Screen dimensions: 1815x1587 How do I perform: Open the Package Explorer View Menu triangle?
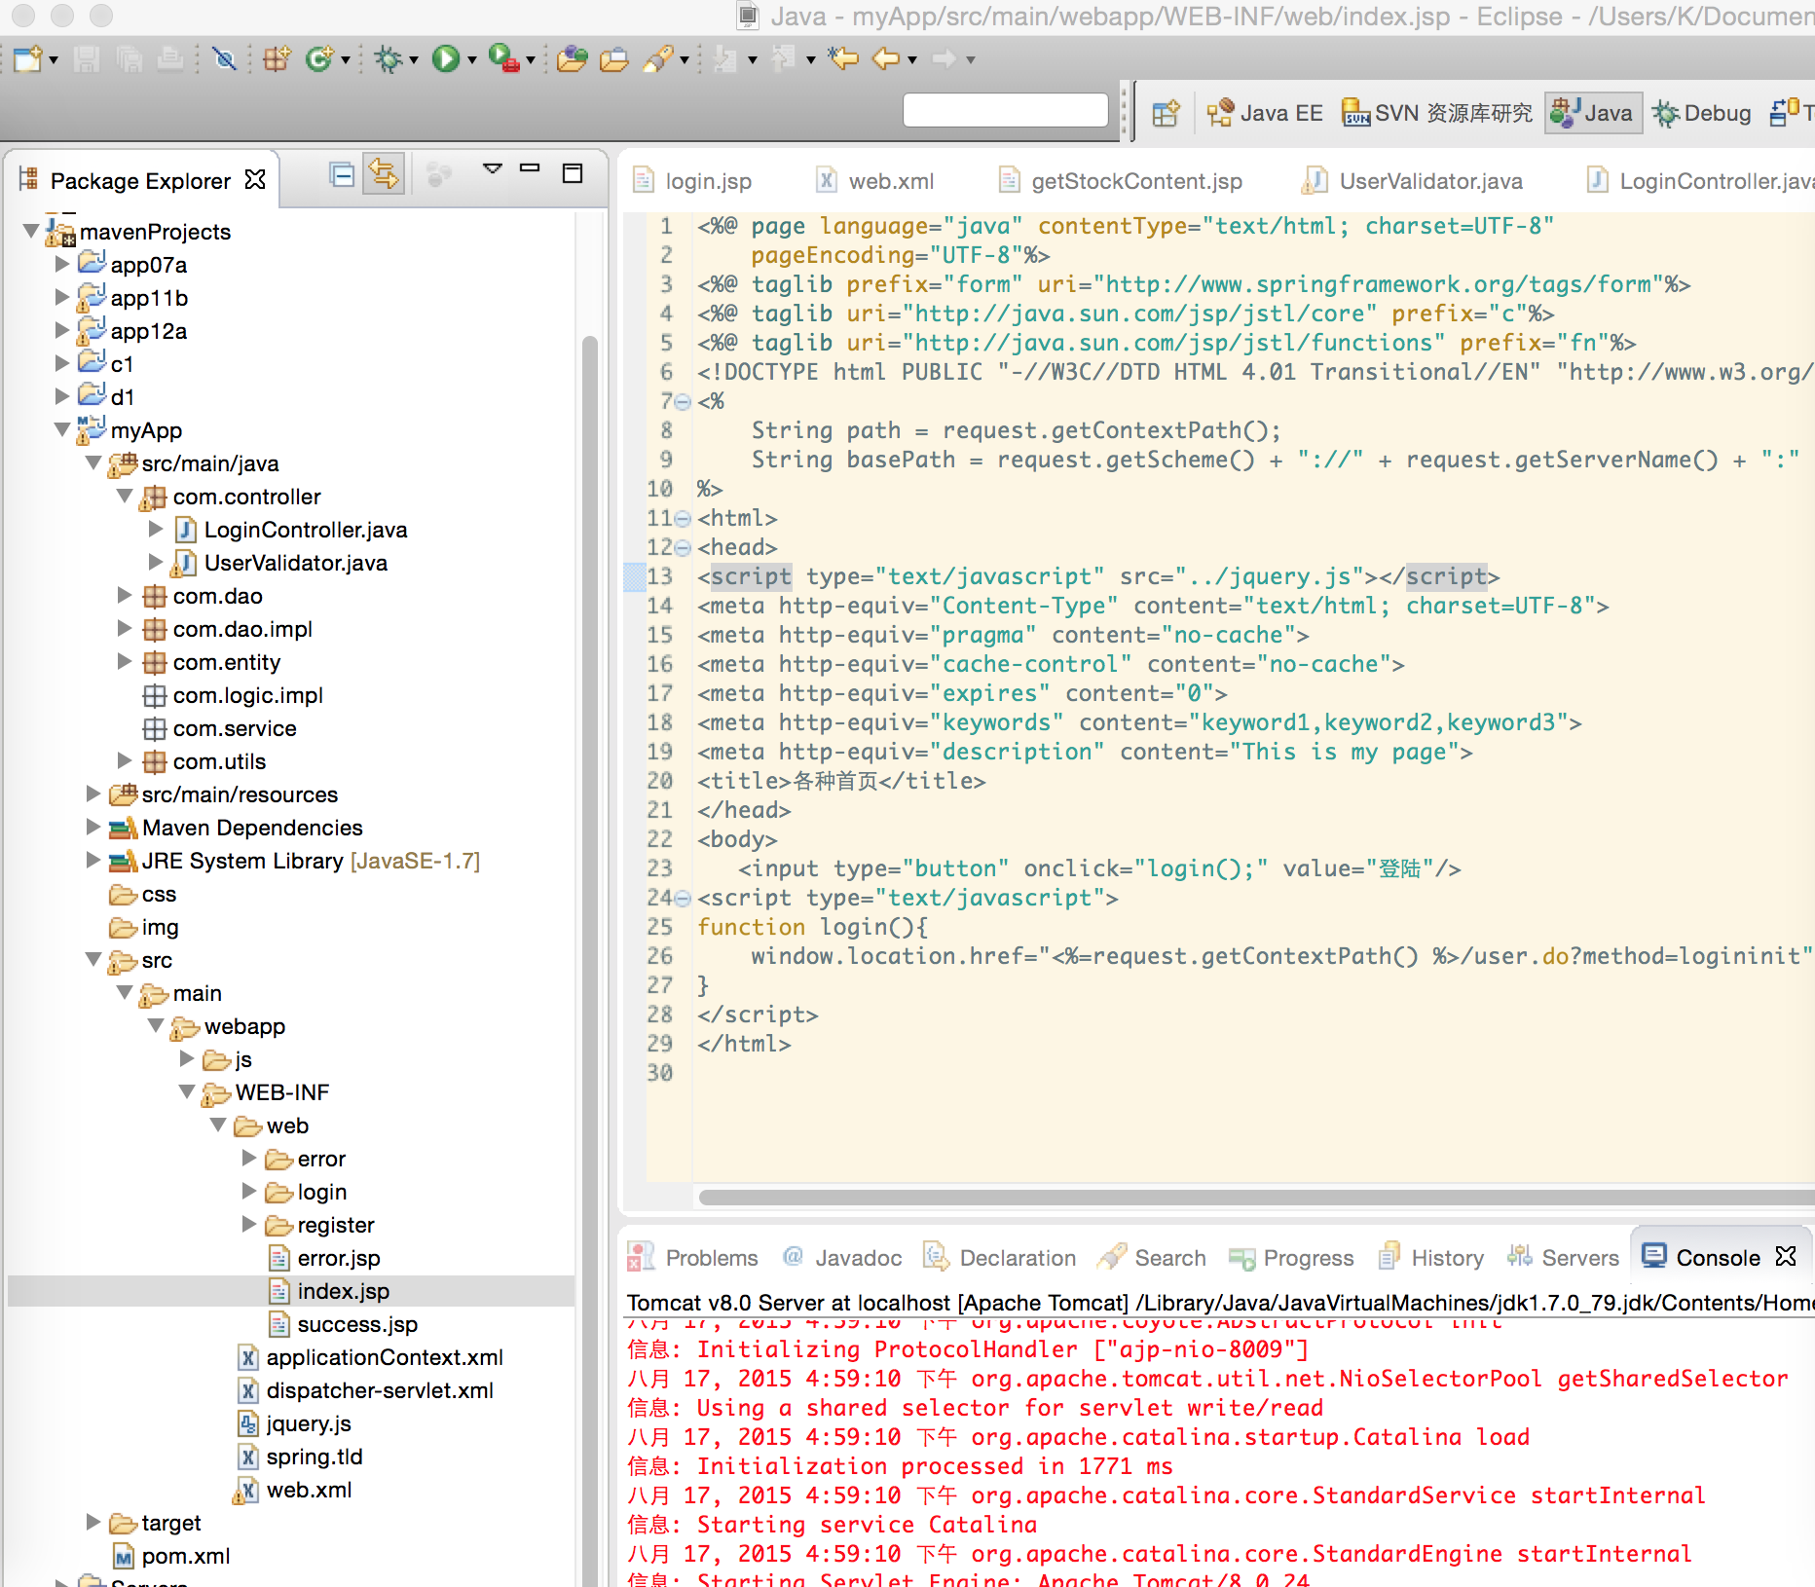pyautogui.click(x=493, y=169)
